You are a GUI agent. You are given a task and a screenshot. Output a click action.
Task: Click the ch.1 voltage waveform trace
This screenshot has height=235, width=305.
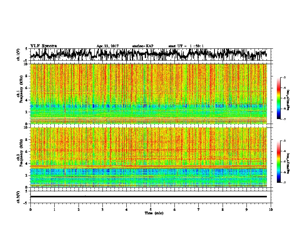click(x=148, y=55)
